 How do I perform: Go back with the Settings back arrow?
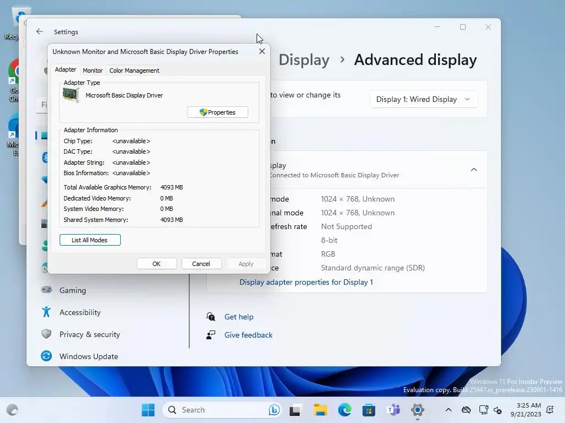point(40,31)
